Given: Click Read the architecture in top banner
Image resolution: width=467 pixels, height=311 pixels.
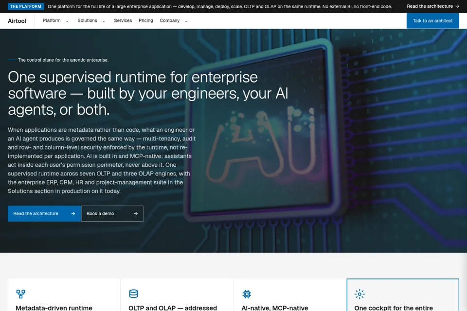Looking at the screenshot, I should click(x=430, y=6).
